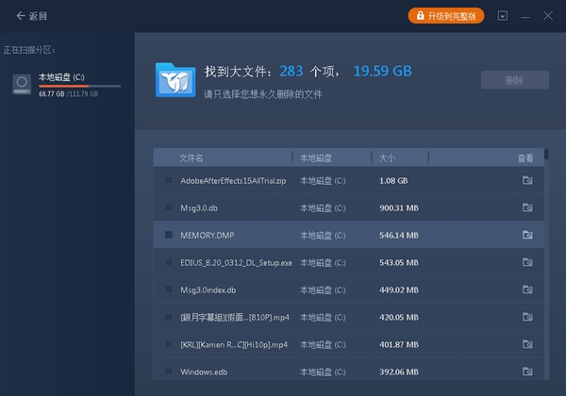Open the folder view icon for MEMORY.DMP
Screen dimensions: 566x396
point(527,235)
